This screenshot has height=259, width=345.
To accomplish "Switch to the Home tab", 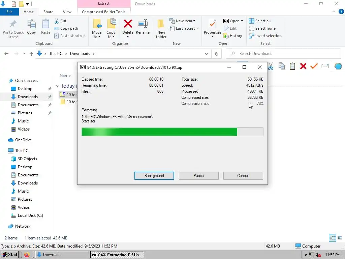I will click(x=29, y=12).
